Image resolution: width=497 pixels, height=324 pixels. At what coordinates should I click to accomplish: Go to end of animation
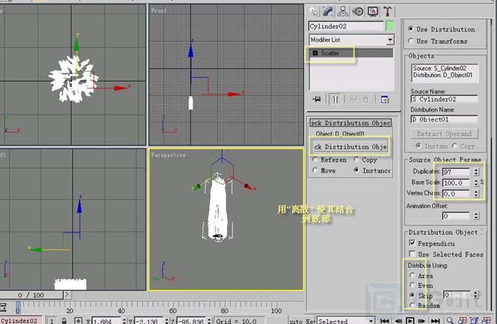(435, 321)
